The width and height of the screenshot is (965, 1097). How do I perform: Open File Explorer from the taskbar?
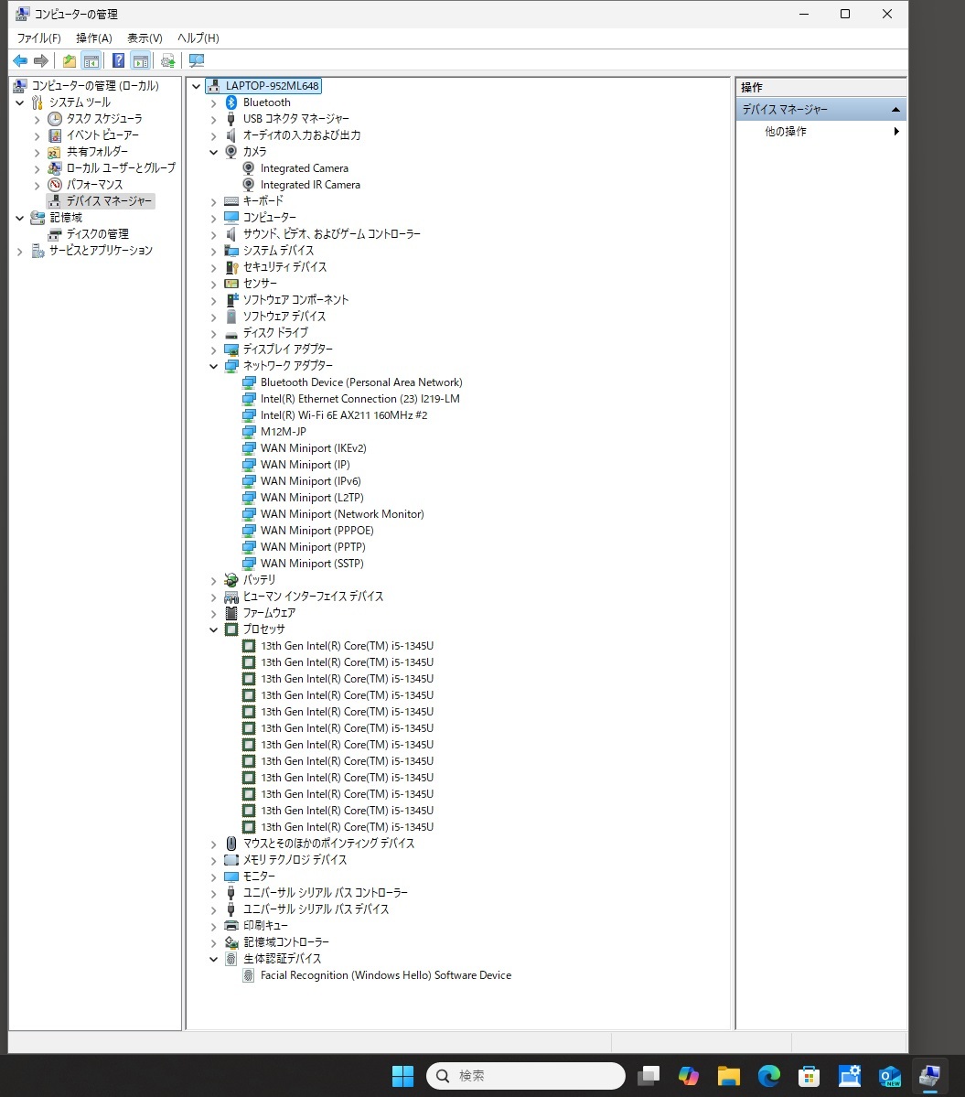(x=729, y=1076)
